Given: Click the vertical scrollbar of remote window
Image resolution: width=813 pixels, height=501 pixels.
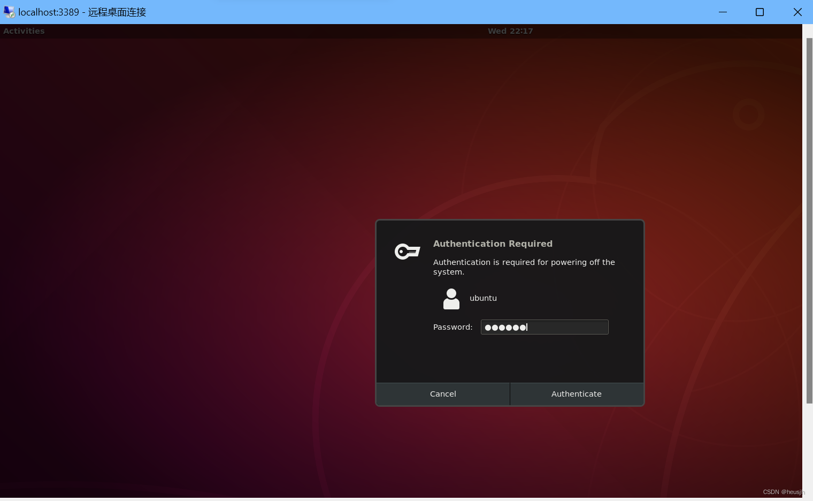Looking at the screenshot, I should 809,221.
